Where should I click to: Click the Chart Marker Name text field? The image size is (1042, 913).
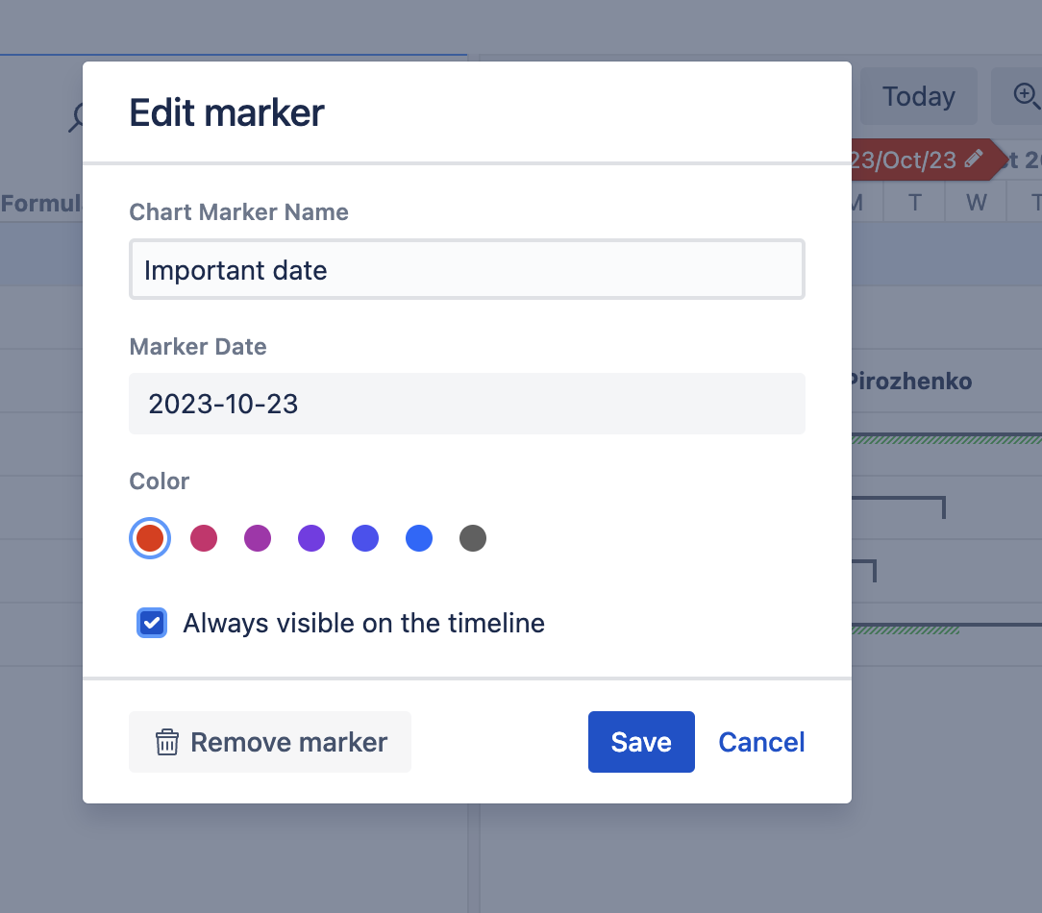(467, 270)
